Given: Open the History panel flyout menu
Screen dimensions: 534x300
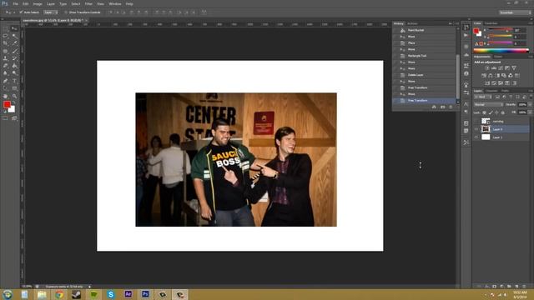Looking at the screenshot, I should pyautogui.click(x=456, y=23).
